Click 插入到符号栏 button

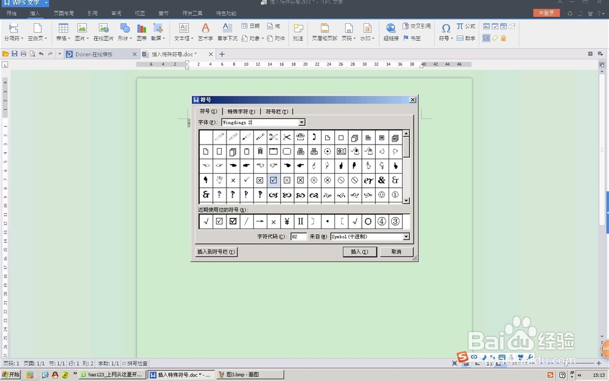point(216,252)
